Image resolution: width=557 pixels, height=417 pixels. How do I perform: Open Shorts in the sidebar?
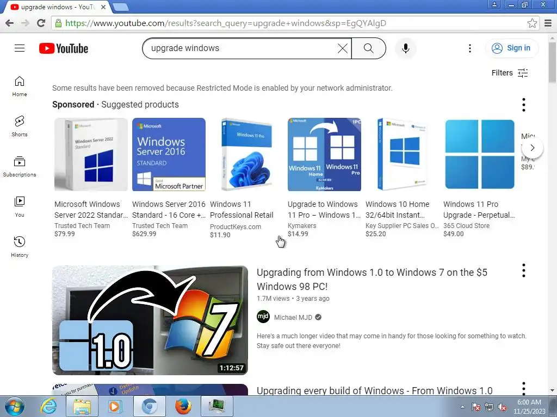(20, 126)
